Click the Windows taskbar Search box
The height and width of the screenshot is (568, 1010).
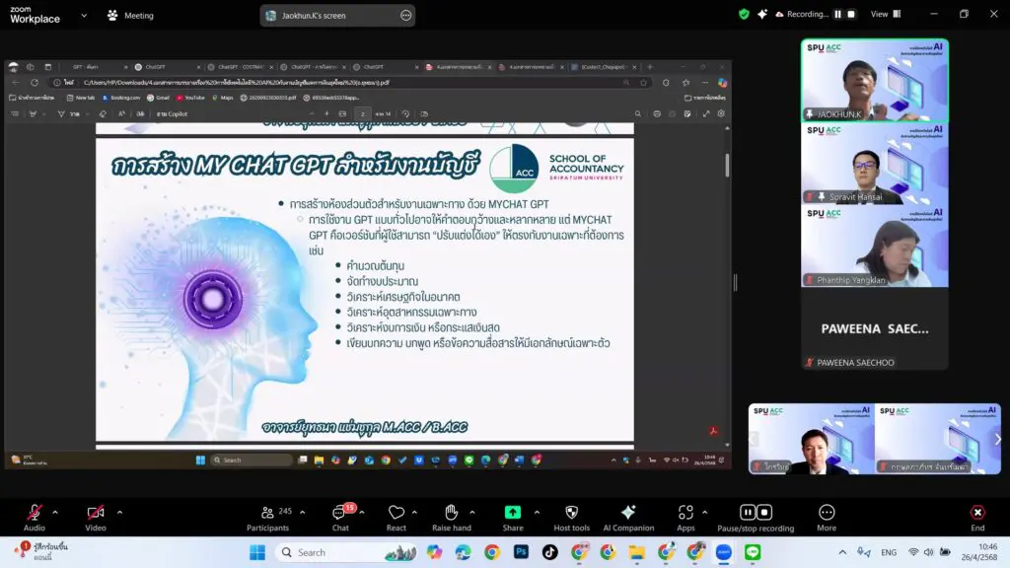point(346,552)
